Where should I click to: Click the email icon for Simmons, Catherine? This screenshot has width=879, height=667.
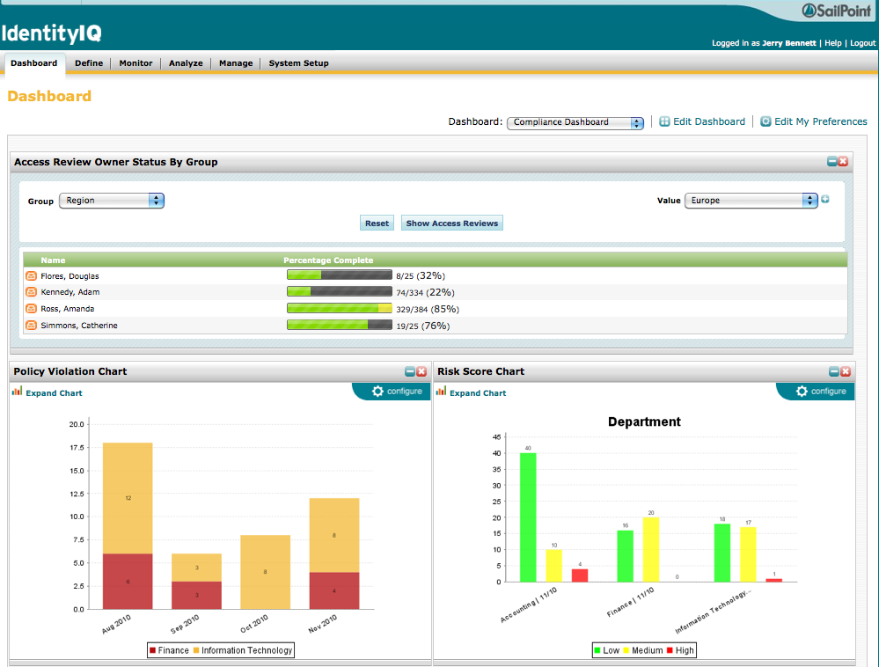(32, 325)
